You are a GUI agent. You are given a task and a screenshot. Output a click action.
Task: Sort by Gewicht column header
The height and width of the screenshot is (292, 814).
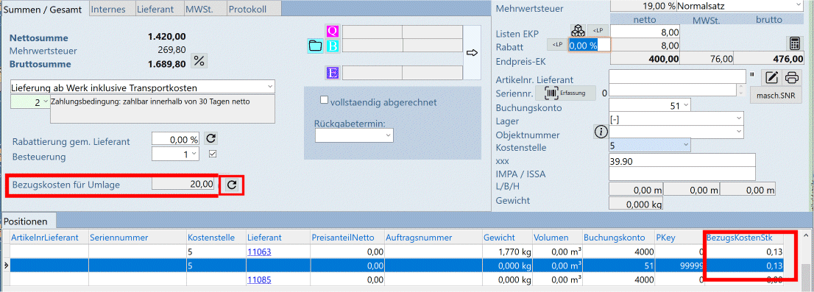(x=506, y=238)
